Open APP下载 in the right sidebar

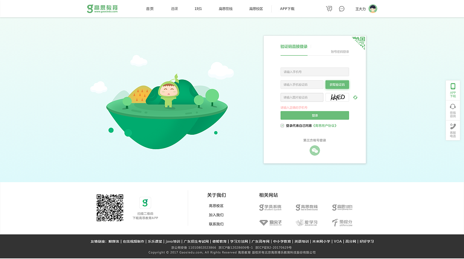(453, 90)
